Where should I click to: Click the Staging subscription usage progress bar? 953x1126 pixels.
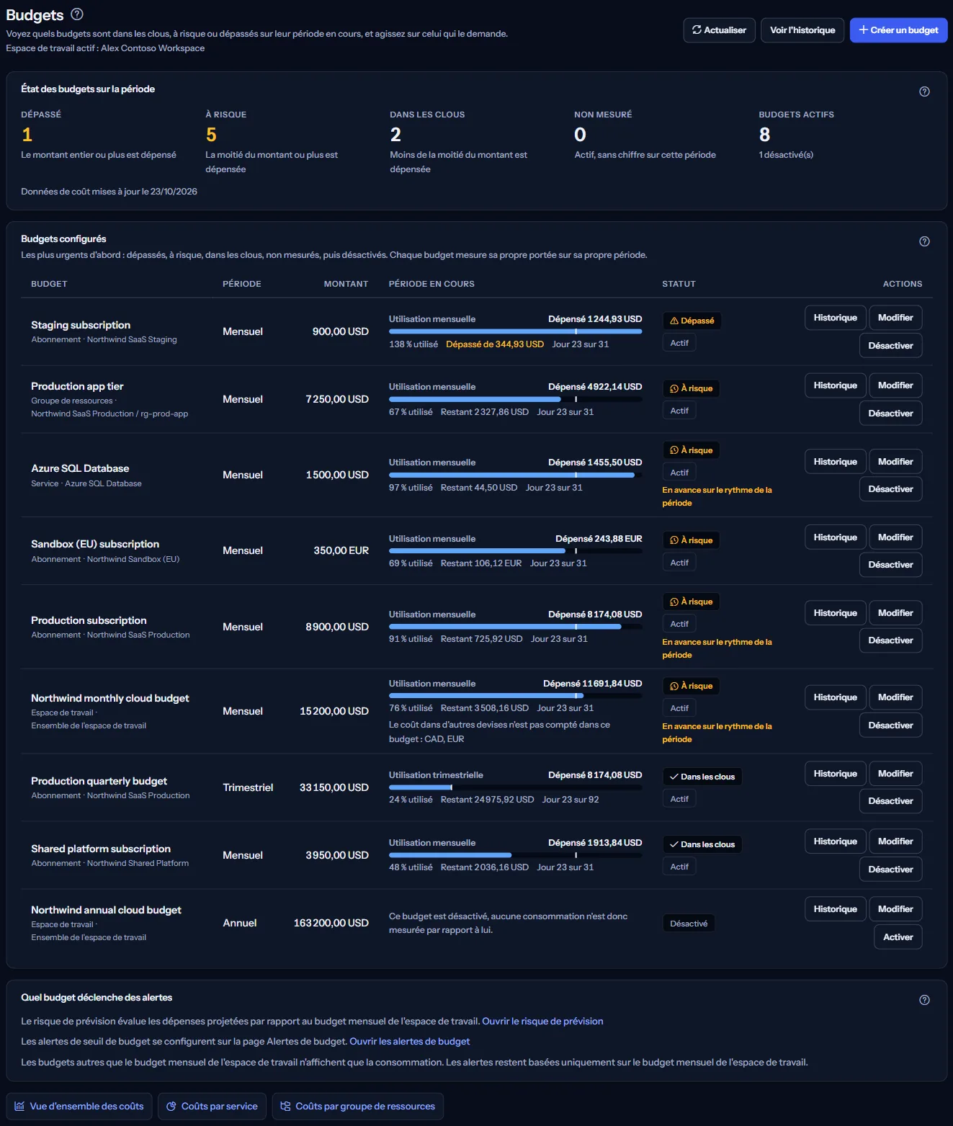(515, 332)
